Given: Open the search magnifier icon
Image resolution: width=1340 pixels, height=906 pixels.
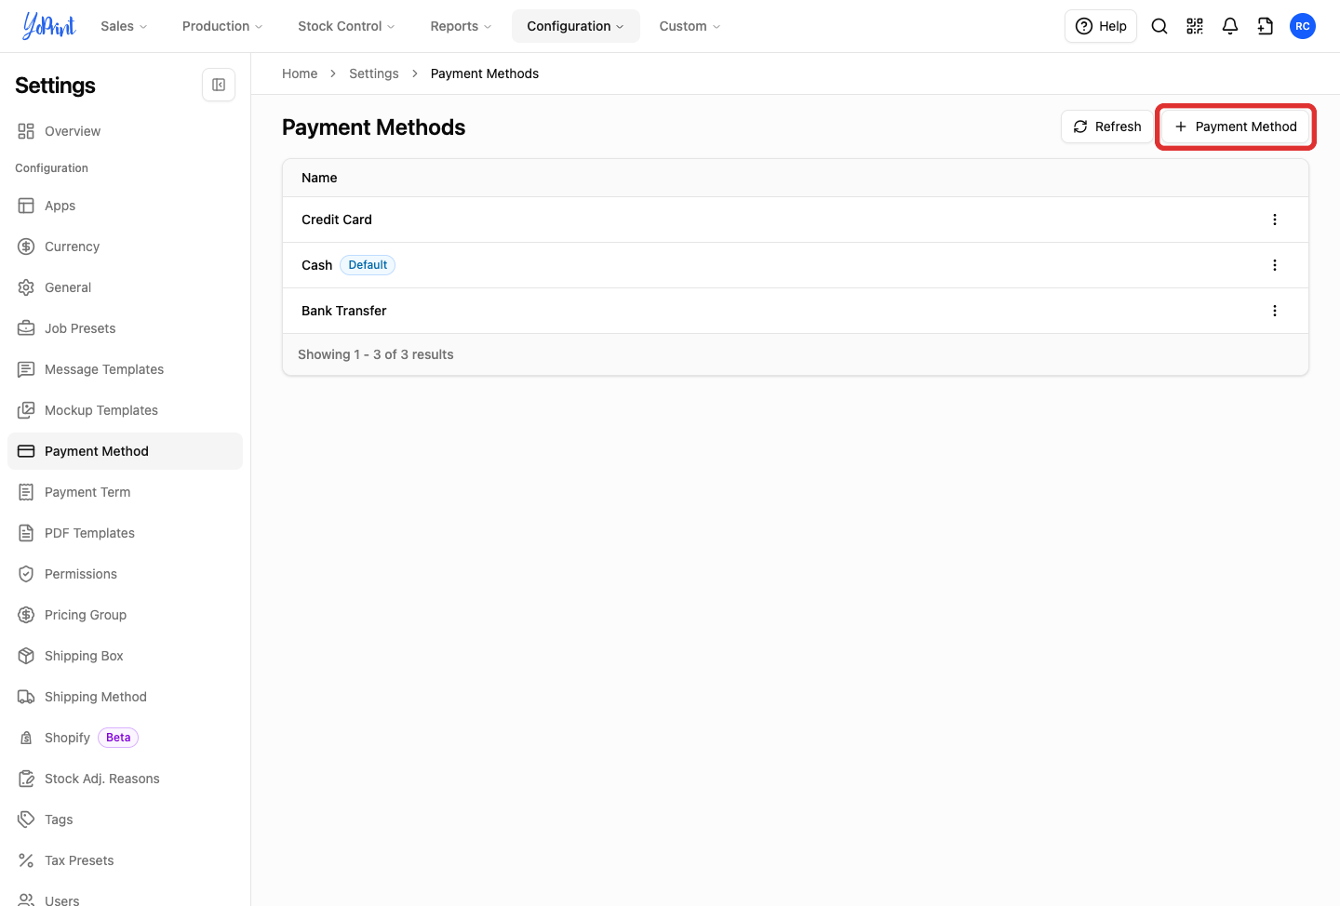Looking at the screenshot, I should tap(1159, 26).
